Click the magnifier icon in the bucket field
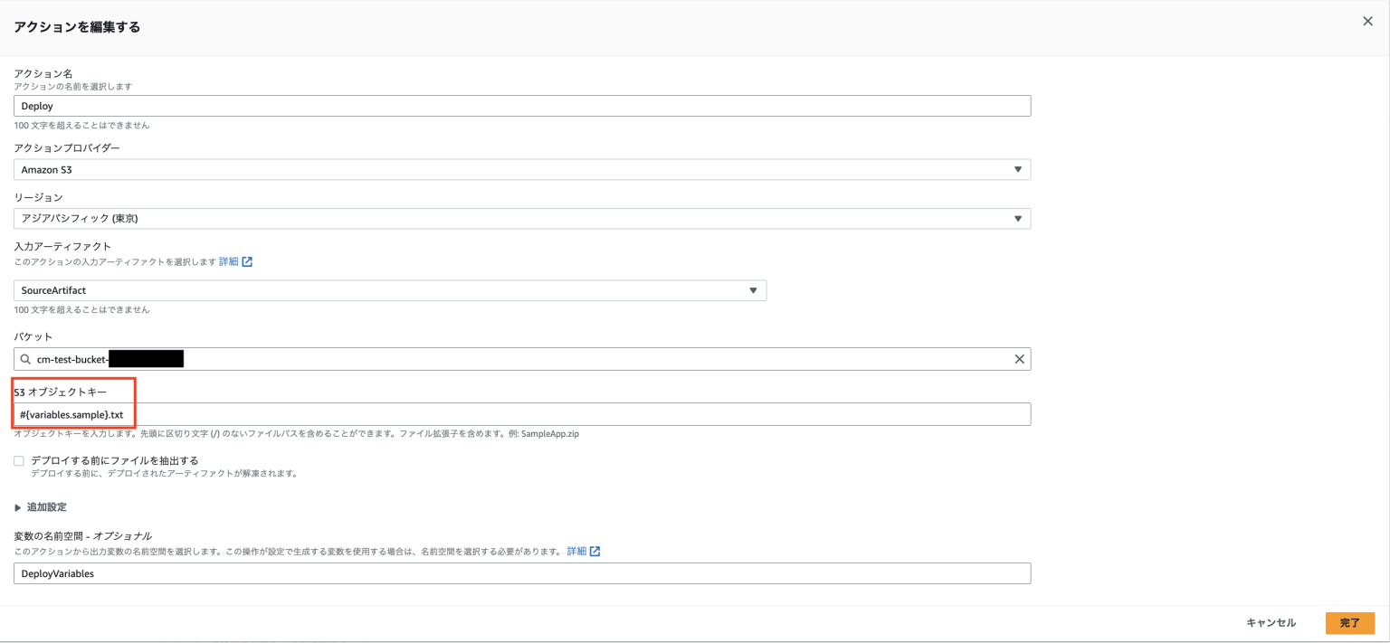 pyautogui.click(x=27, y=358)
